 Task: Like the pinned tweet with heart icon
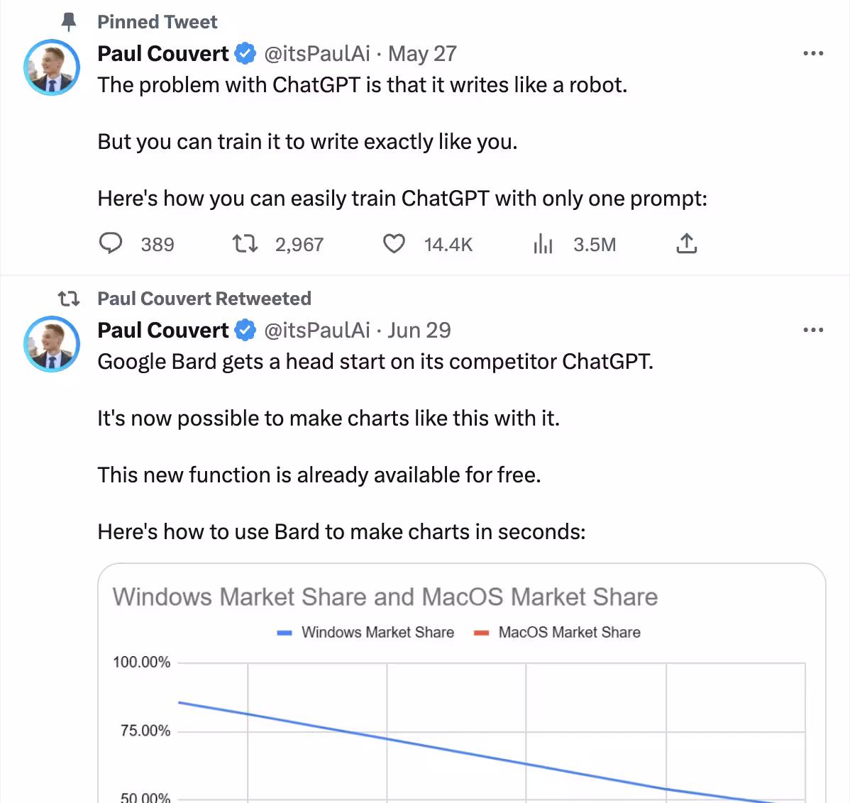394,244
